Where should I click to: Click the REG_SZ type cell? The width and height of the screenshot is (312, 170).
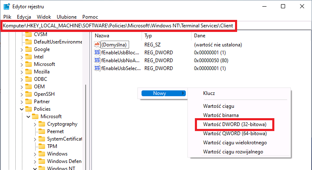point(152,45)
